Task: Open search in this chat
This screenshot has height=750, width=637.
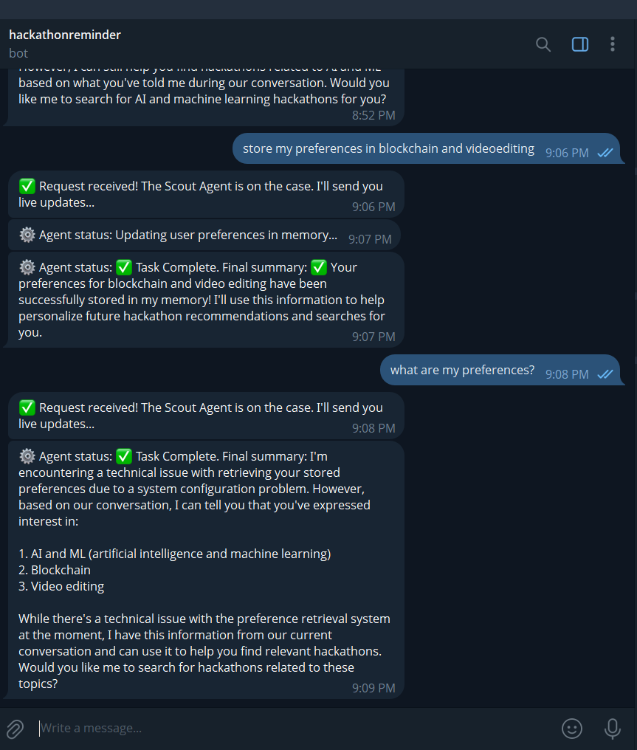Action: pyautogui.click(x=543, y=44)
